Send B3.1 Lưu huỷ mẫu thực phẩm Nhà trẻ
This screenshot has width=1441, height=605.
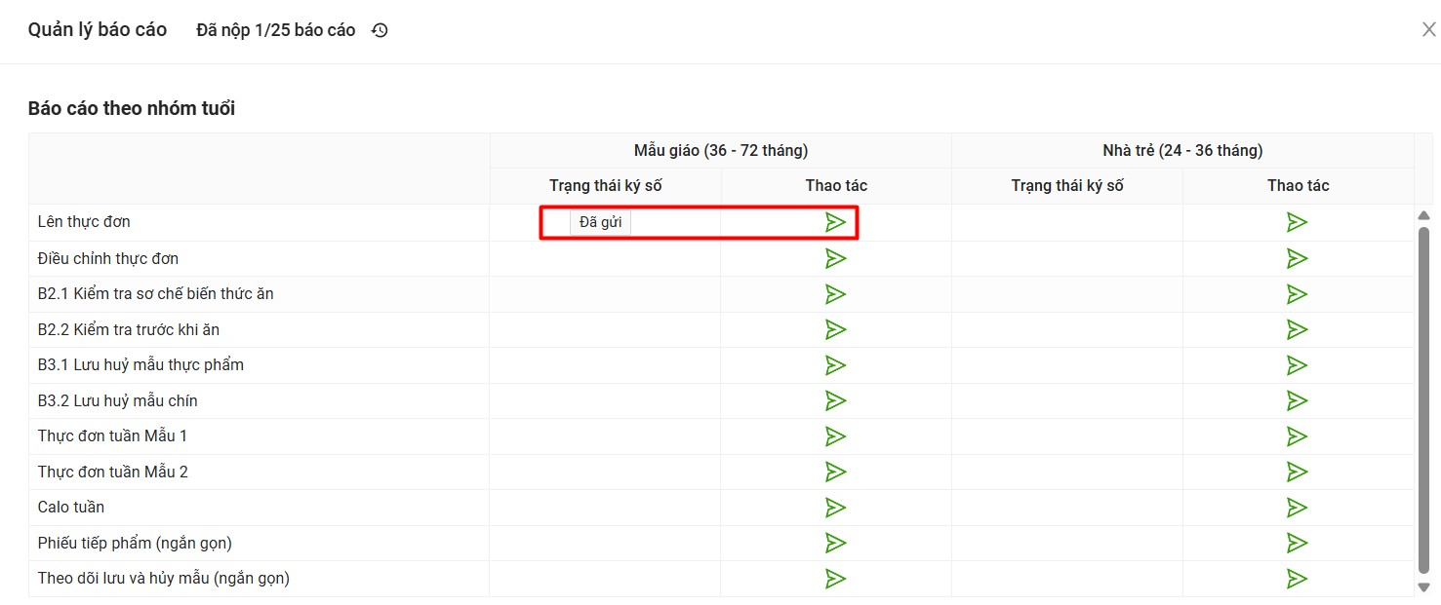click(1297, 365)
